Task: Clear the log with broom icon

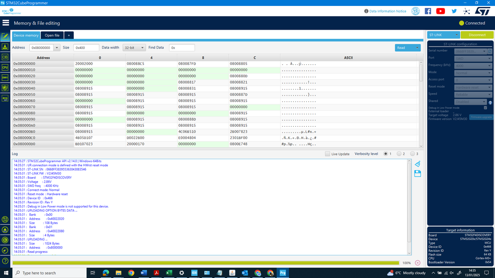Action: click(417, 164)
